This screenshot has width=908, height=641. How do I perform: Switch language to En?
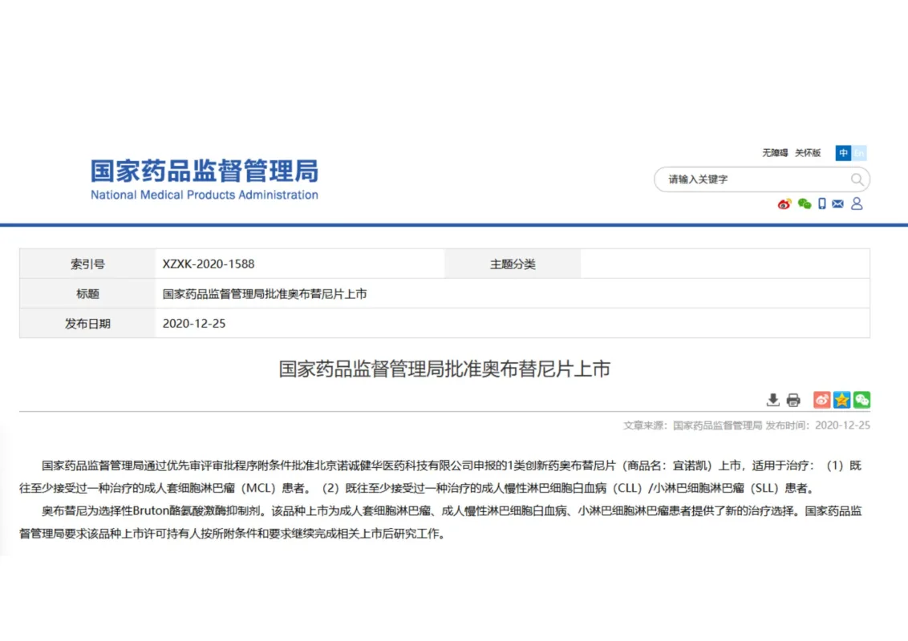point(859,153)
